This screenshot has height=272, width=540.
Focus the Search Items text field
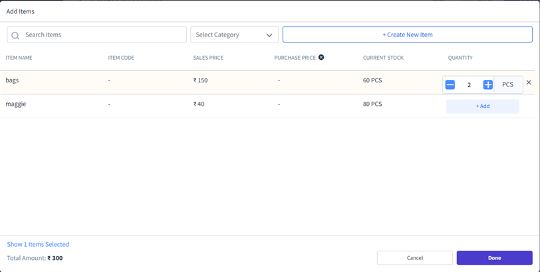tap(103, 35)
